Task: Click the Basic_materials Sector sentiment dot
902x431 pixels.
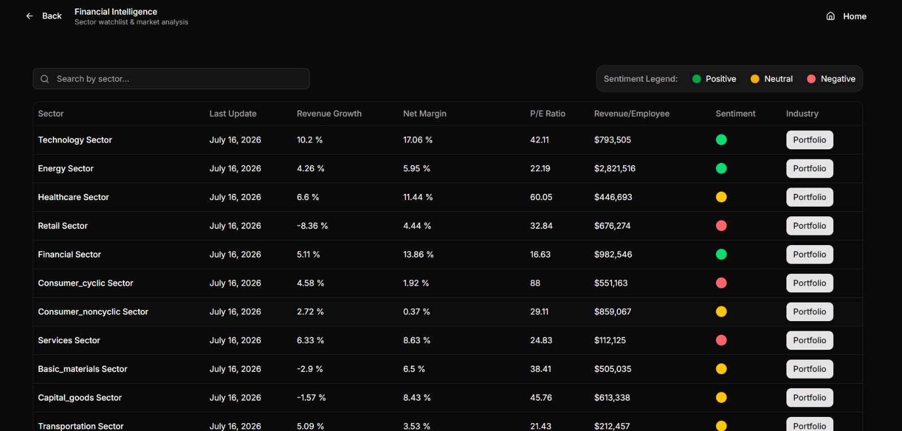Action: pos(721,369)
